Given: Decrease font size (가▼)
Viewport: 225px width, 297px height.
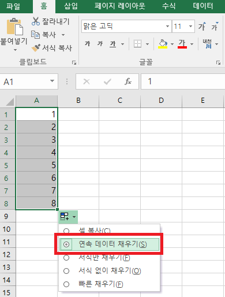Looking at the screenshot, I should coord(215,26).
